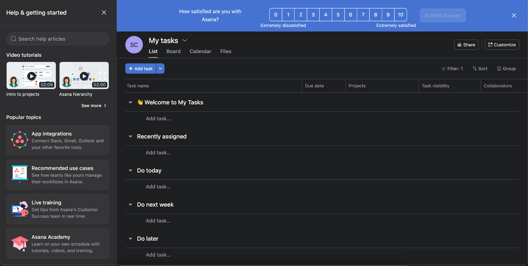The image size is (528, 266).
Task: Select satisfaction rating 0
Action: tap(276, 15)
